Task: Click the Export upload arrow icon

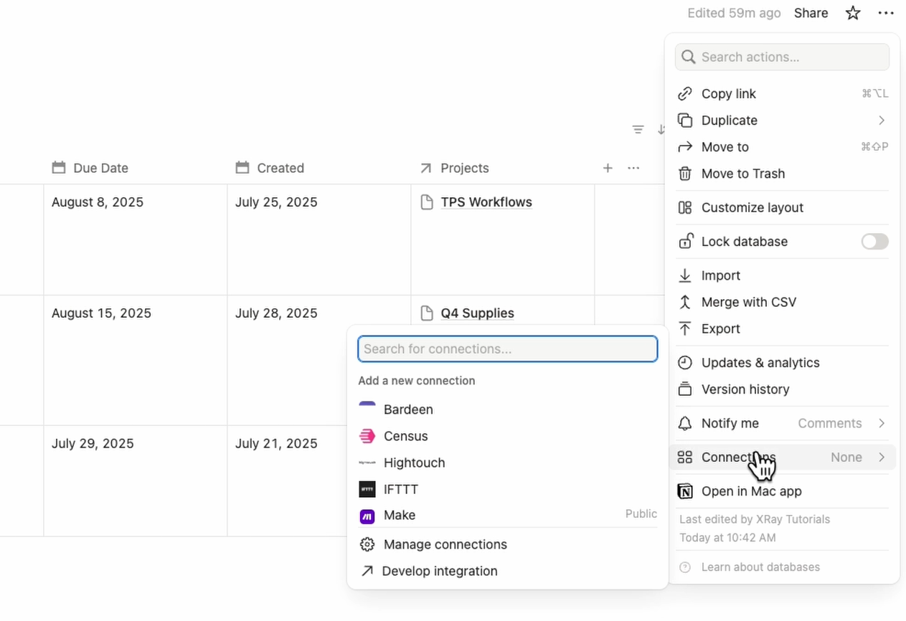Action: pos(685,328)
